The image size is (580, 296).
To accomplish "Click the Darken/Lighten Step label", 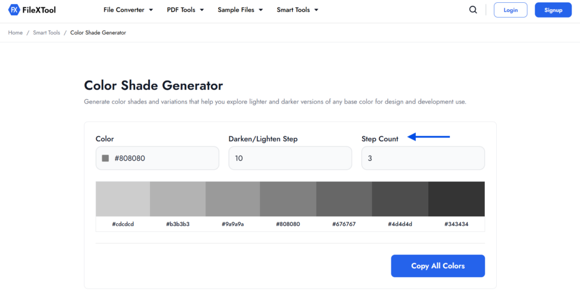I will [x=263, y=139].
